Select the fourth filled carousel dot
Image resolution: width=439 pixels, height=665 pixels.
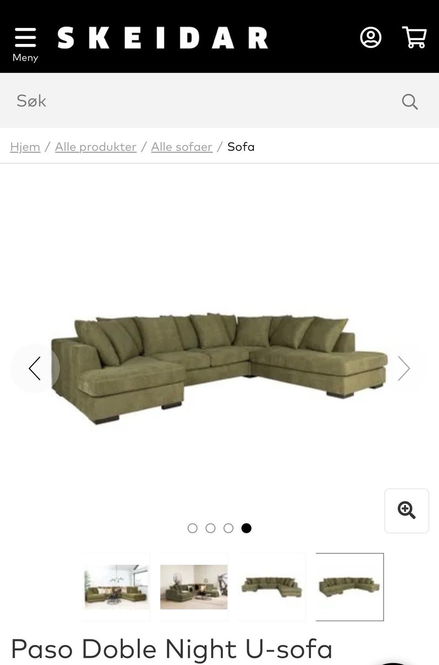(246, 528)
